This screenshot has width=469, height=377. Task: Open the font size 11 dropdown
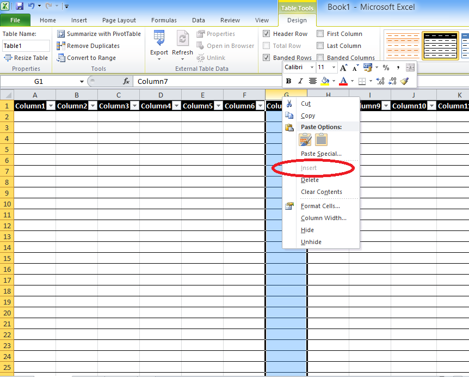[334, 68]
